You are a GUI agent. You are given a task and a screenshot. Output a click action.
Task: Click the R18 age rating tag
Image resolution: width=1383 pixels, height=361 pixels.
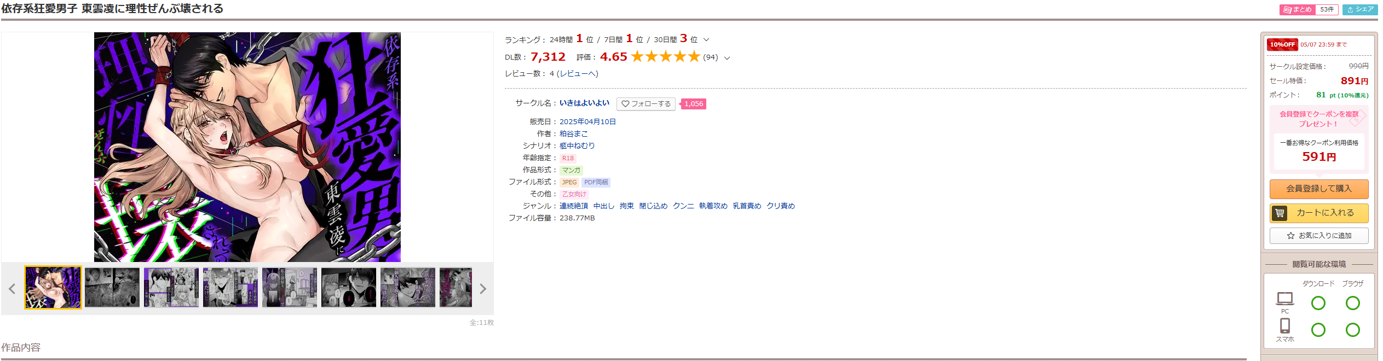tap(568, 158)
